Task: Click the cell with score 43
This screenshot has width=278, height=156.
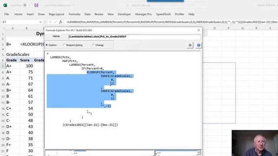Action: coord(26,127)
